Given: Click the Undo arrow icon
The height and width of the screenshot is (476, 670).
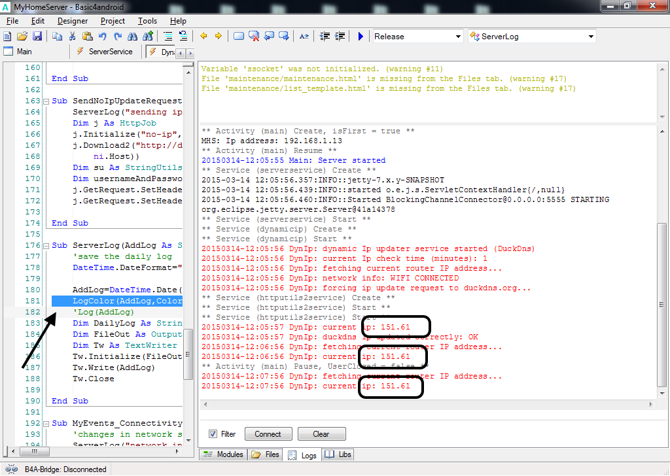Looking at the screenshot, I should (x=103, y=37).
